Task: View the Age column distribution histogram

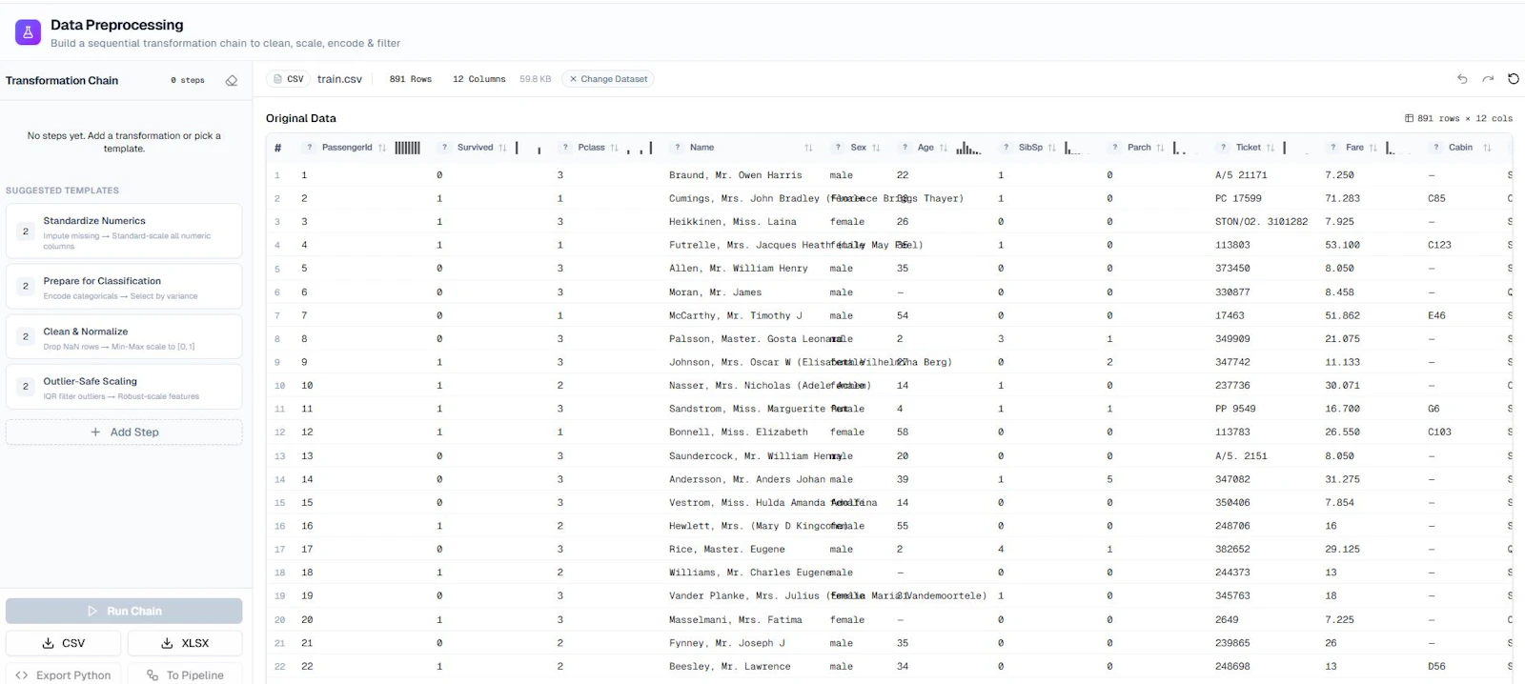Action: tap(968, 148)
